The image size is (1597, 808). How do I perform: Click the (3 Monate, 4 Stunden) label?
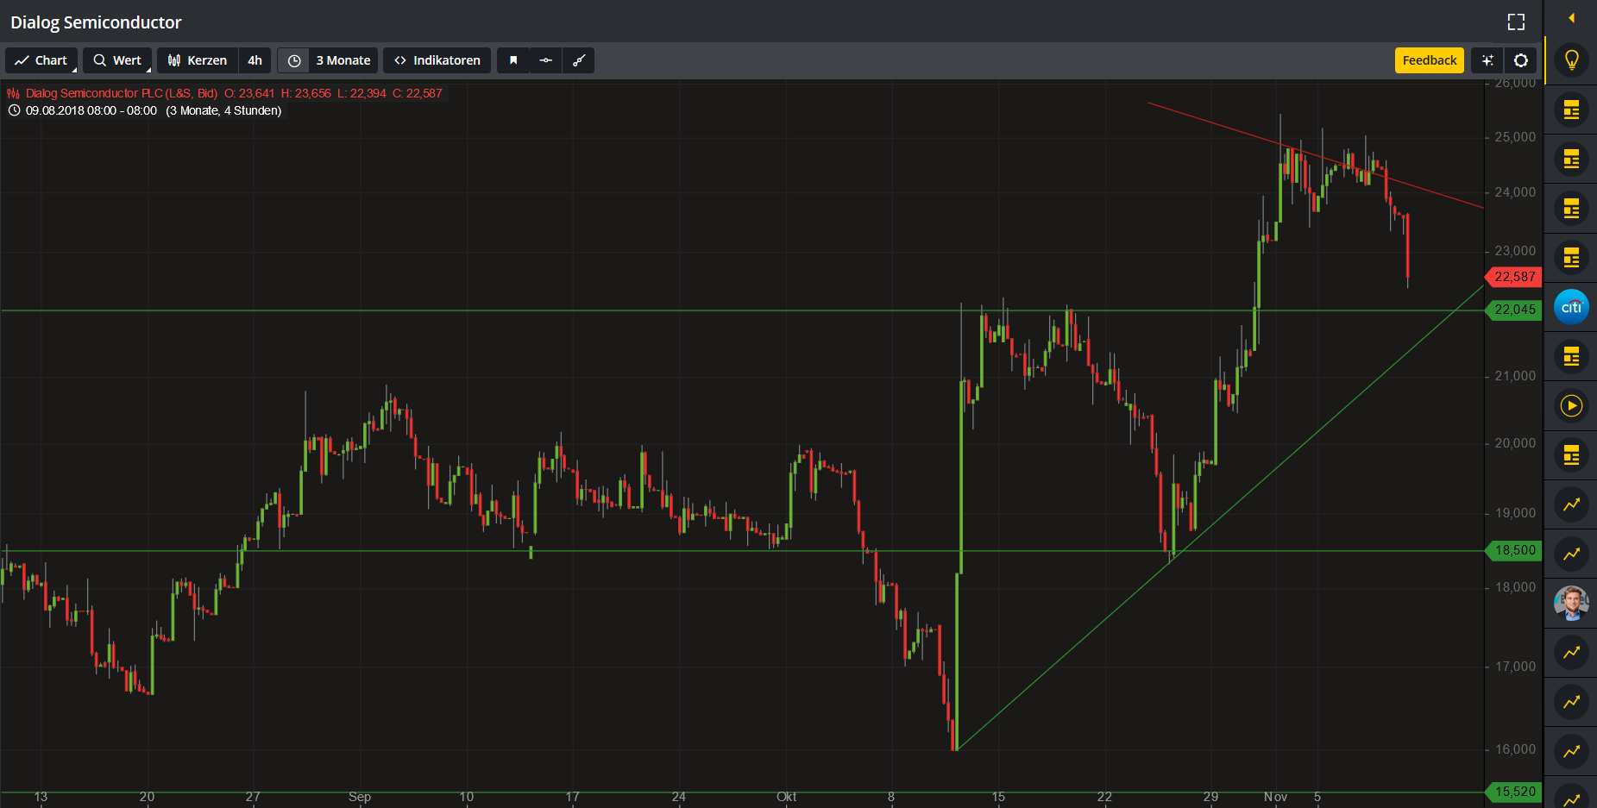point(223,110)
